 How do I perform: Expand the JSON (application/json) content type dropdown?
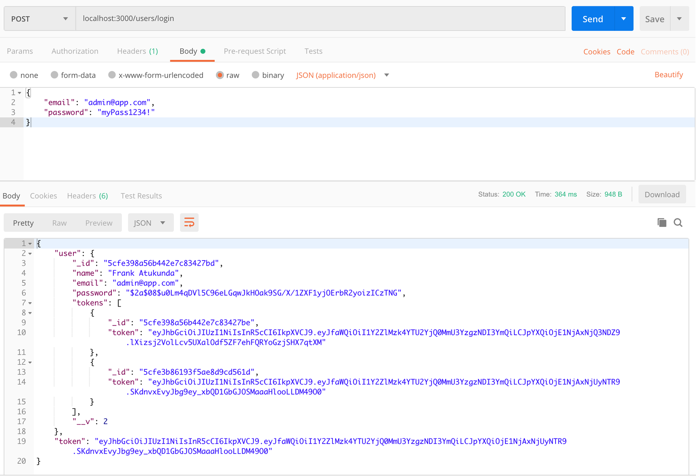(386, 75)
